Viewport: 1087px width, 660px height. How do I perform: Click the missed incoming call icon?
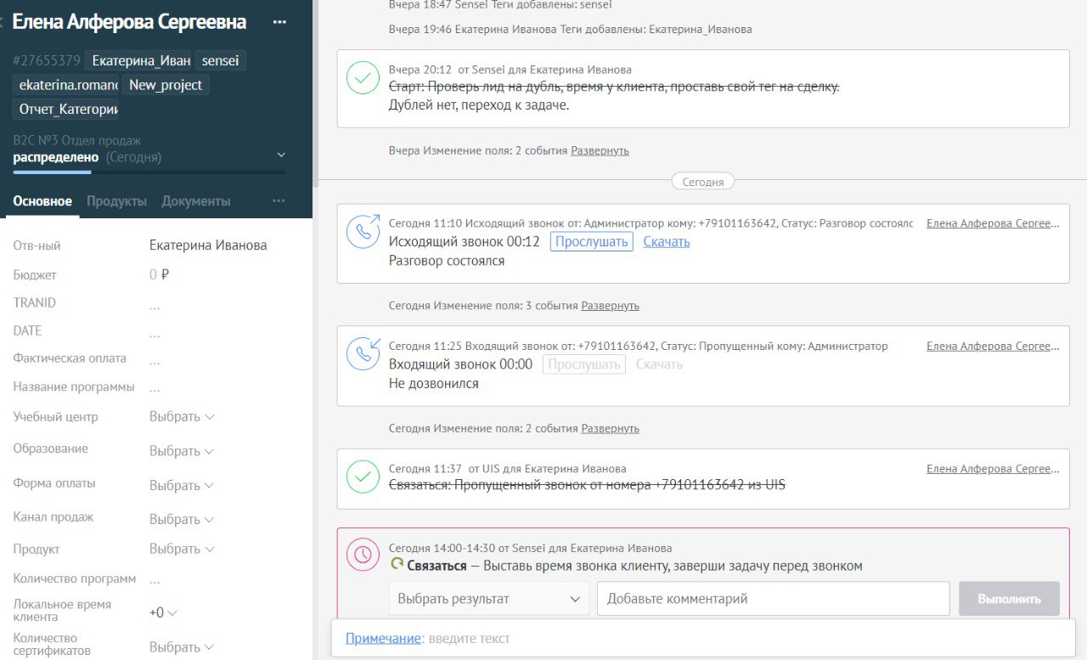(x=363, y=353)
